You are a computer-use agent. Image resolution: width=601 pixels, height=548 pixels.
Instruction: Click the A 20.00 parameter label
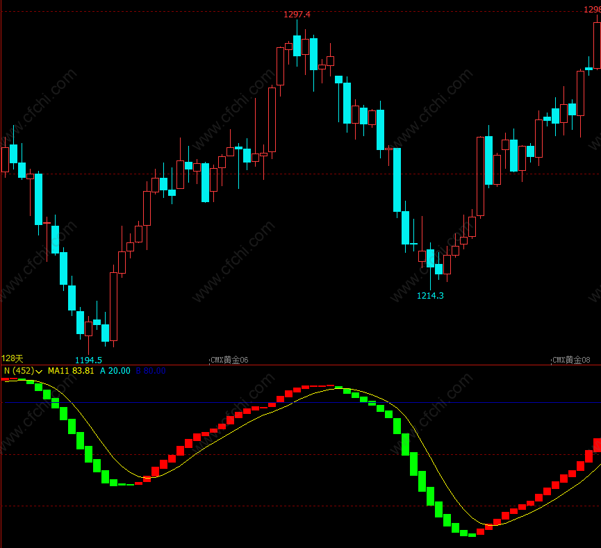(x=115, y=371)
